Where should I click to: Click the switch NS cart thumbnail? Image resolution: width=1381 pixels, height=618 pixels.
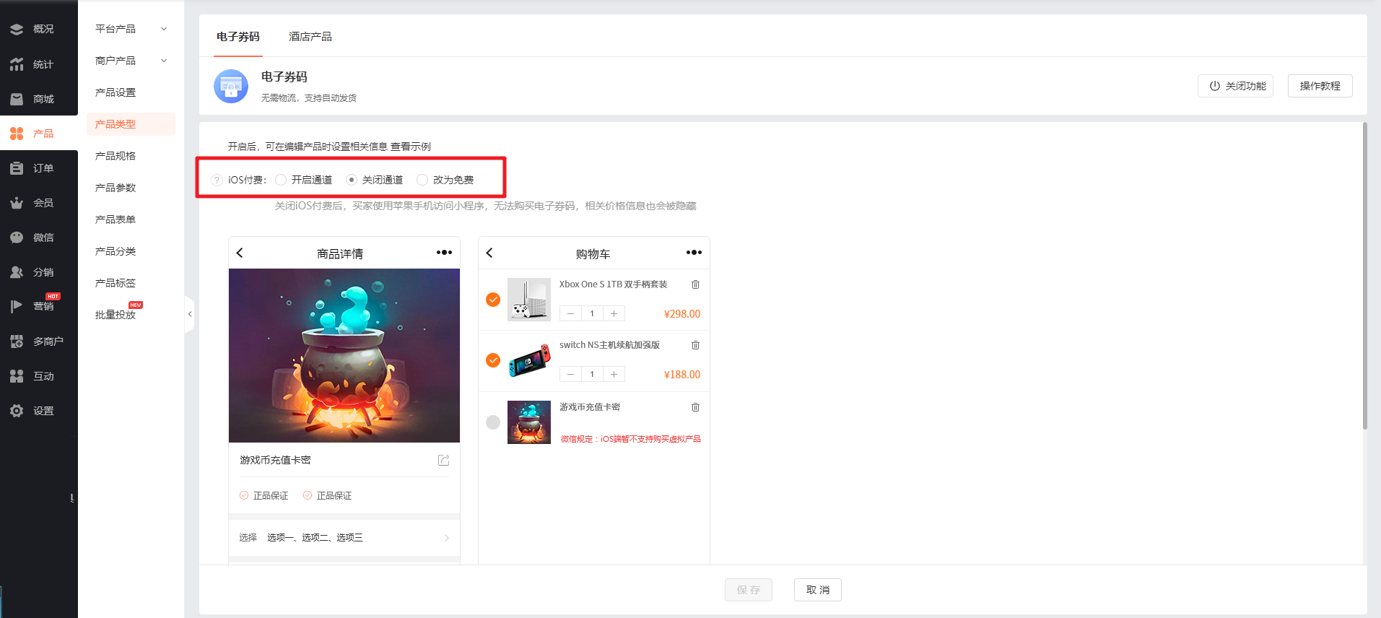[x=529, y=360]
